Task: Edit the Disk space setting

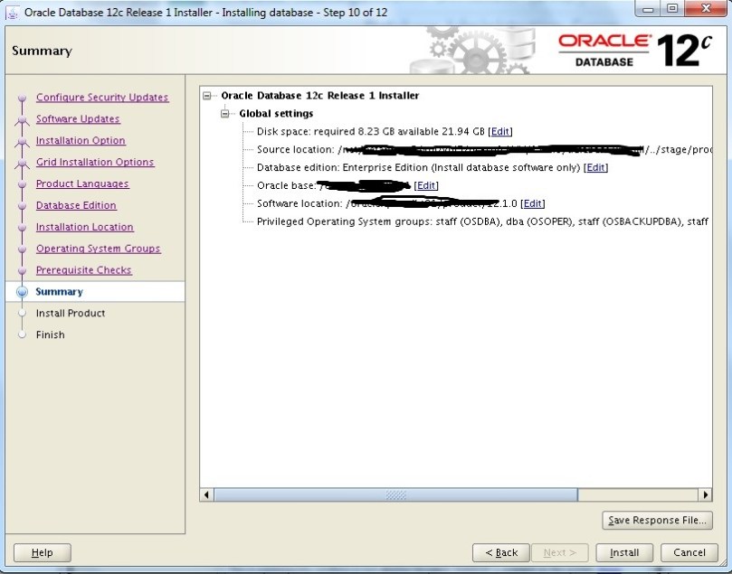Action: (500, 132)
